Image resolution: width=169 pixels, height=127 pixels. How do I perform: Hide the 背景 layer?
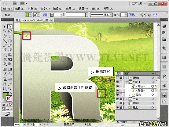[x=117, y=108]
